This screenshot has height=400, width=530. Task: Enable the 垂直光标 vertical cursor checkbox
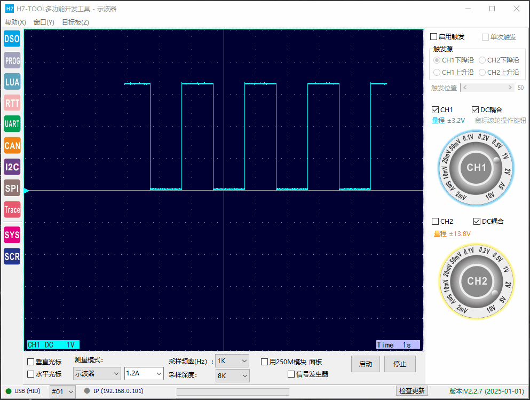(x=31, y=362)
